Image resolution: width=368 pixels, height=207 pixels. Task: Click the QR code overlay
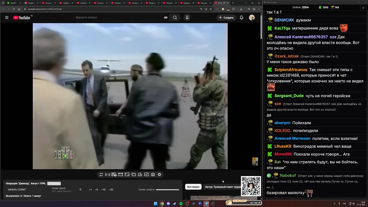(251, 186)
